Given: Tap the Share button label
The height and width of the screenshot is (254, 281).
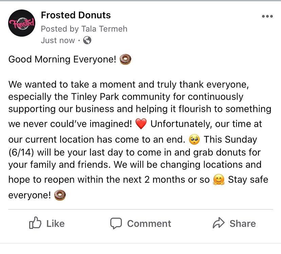Looking at the screenshot, I should click(243, 223).
